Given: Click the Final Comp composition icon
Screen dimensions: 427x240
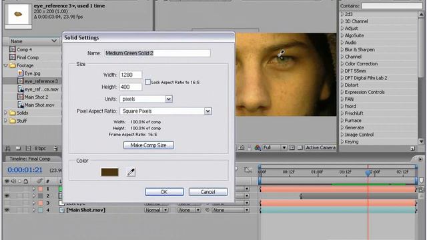Looking at the screenshot, I should click(x=12, y=57).
